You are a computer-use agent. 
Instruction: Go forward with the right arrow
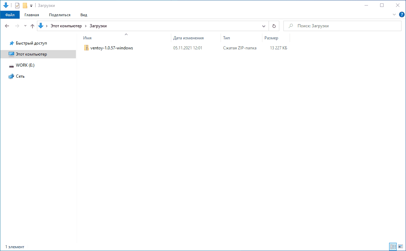pyautogui.click(x=17, y=26)
